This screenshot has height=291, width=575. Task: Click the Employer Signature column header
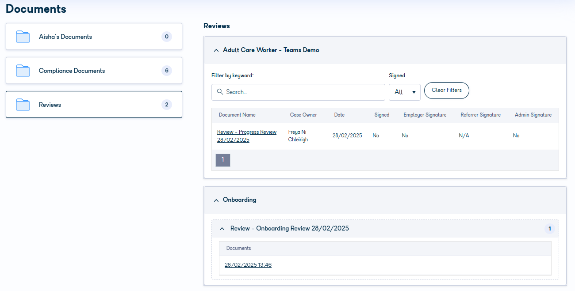(425, 115)
